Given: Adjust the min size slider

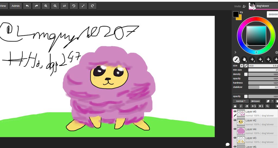Looking at the screenshot, I should point(263,70).
